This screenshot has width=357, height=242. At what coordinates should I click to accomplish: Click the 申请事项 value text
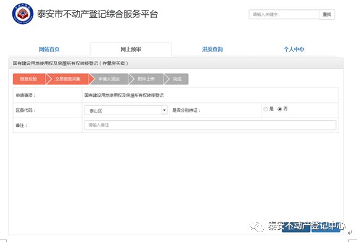click(x=124, y=95)
